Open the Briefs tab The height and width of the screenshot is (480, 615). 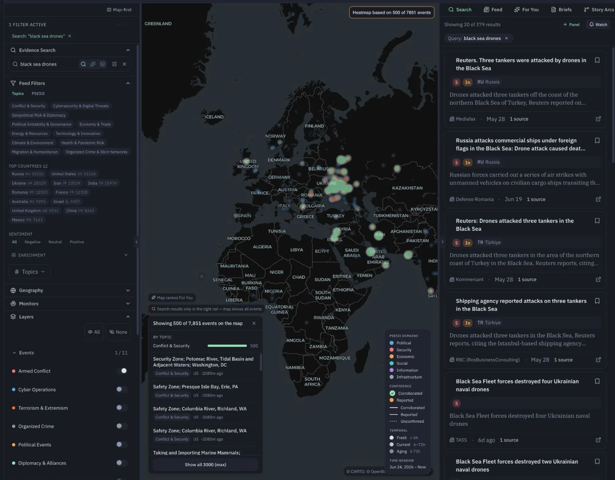click(561, 10)
